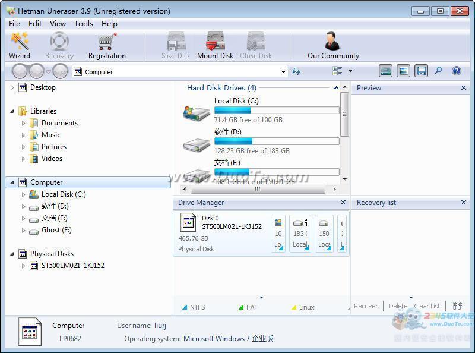Open the Help menu
Viewport: 475px width, 353px height.
109,24
